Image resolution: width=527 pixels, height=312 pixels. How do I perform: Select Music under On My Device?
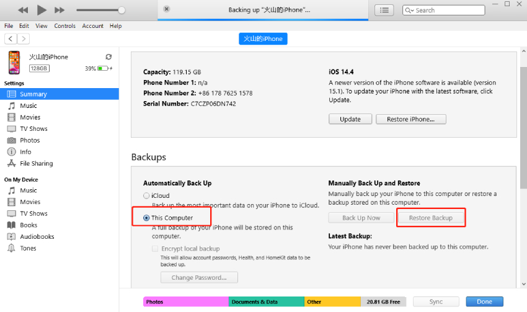(60, 190)
